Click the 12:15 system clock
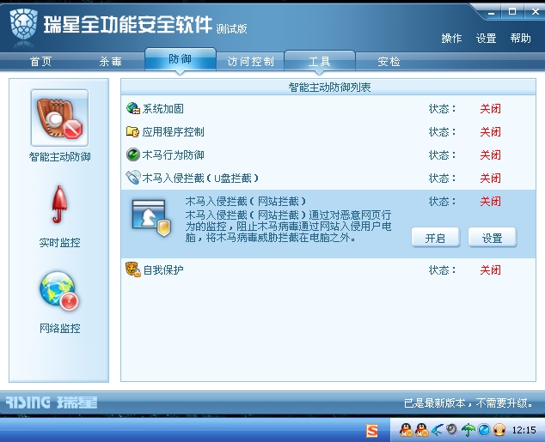 point(524,430)
